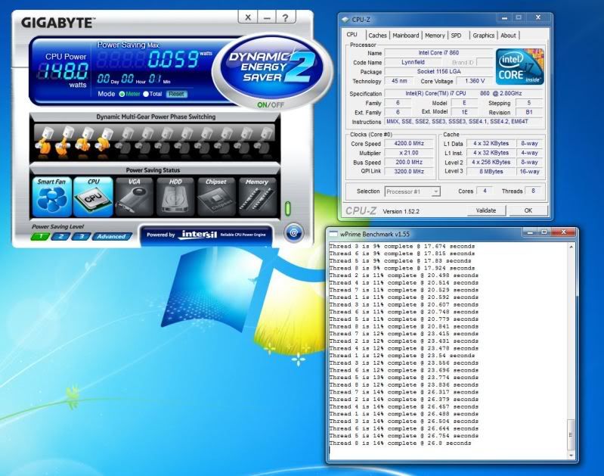Minimize the Gigabyte Energy Saver window
The image size is (604, 476).
(267, 17)
